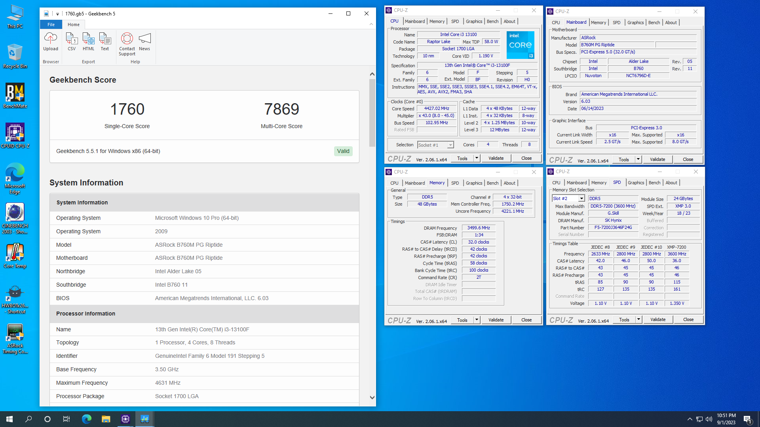This screenshot has height=427, width=760.
Task: Open Edge from the taskbar
Action: (86, 419)
